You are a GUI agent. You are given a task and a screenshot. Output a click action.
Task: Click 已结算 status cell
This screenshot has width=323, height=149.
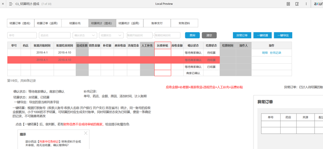click(211, 67)
